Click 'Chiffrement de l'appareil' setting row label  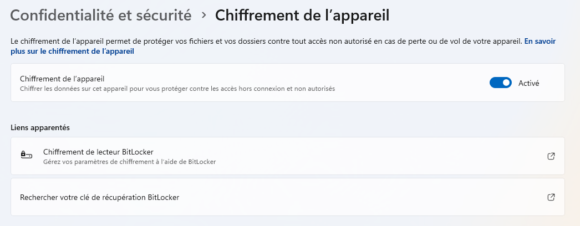click(x=62, y=79)
